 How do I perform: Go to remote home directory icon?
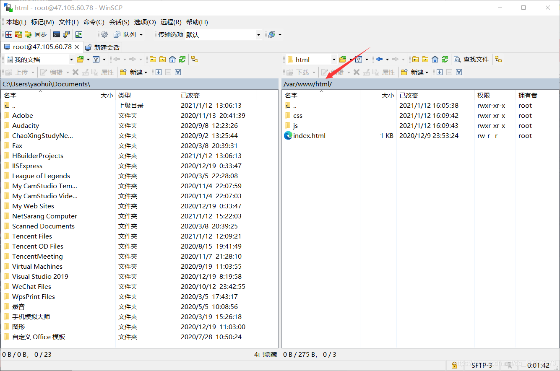[x=435, y=60]
